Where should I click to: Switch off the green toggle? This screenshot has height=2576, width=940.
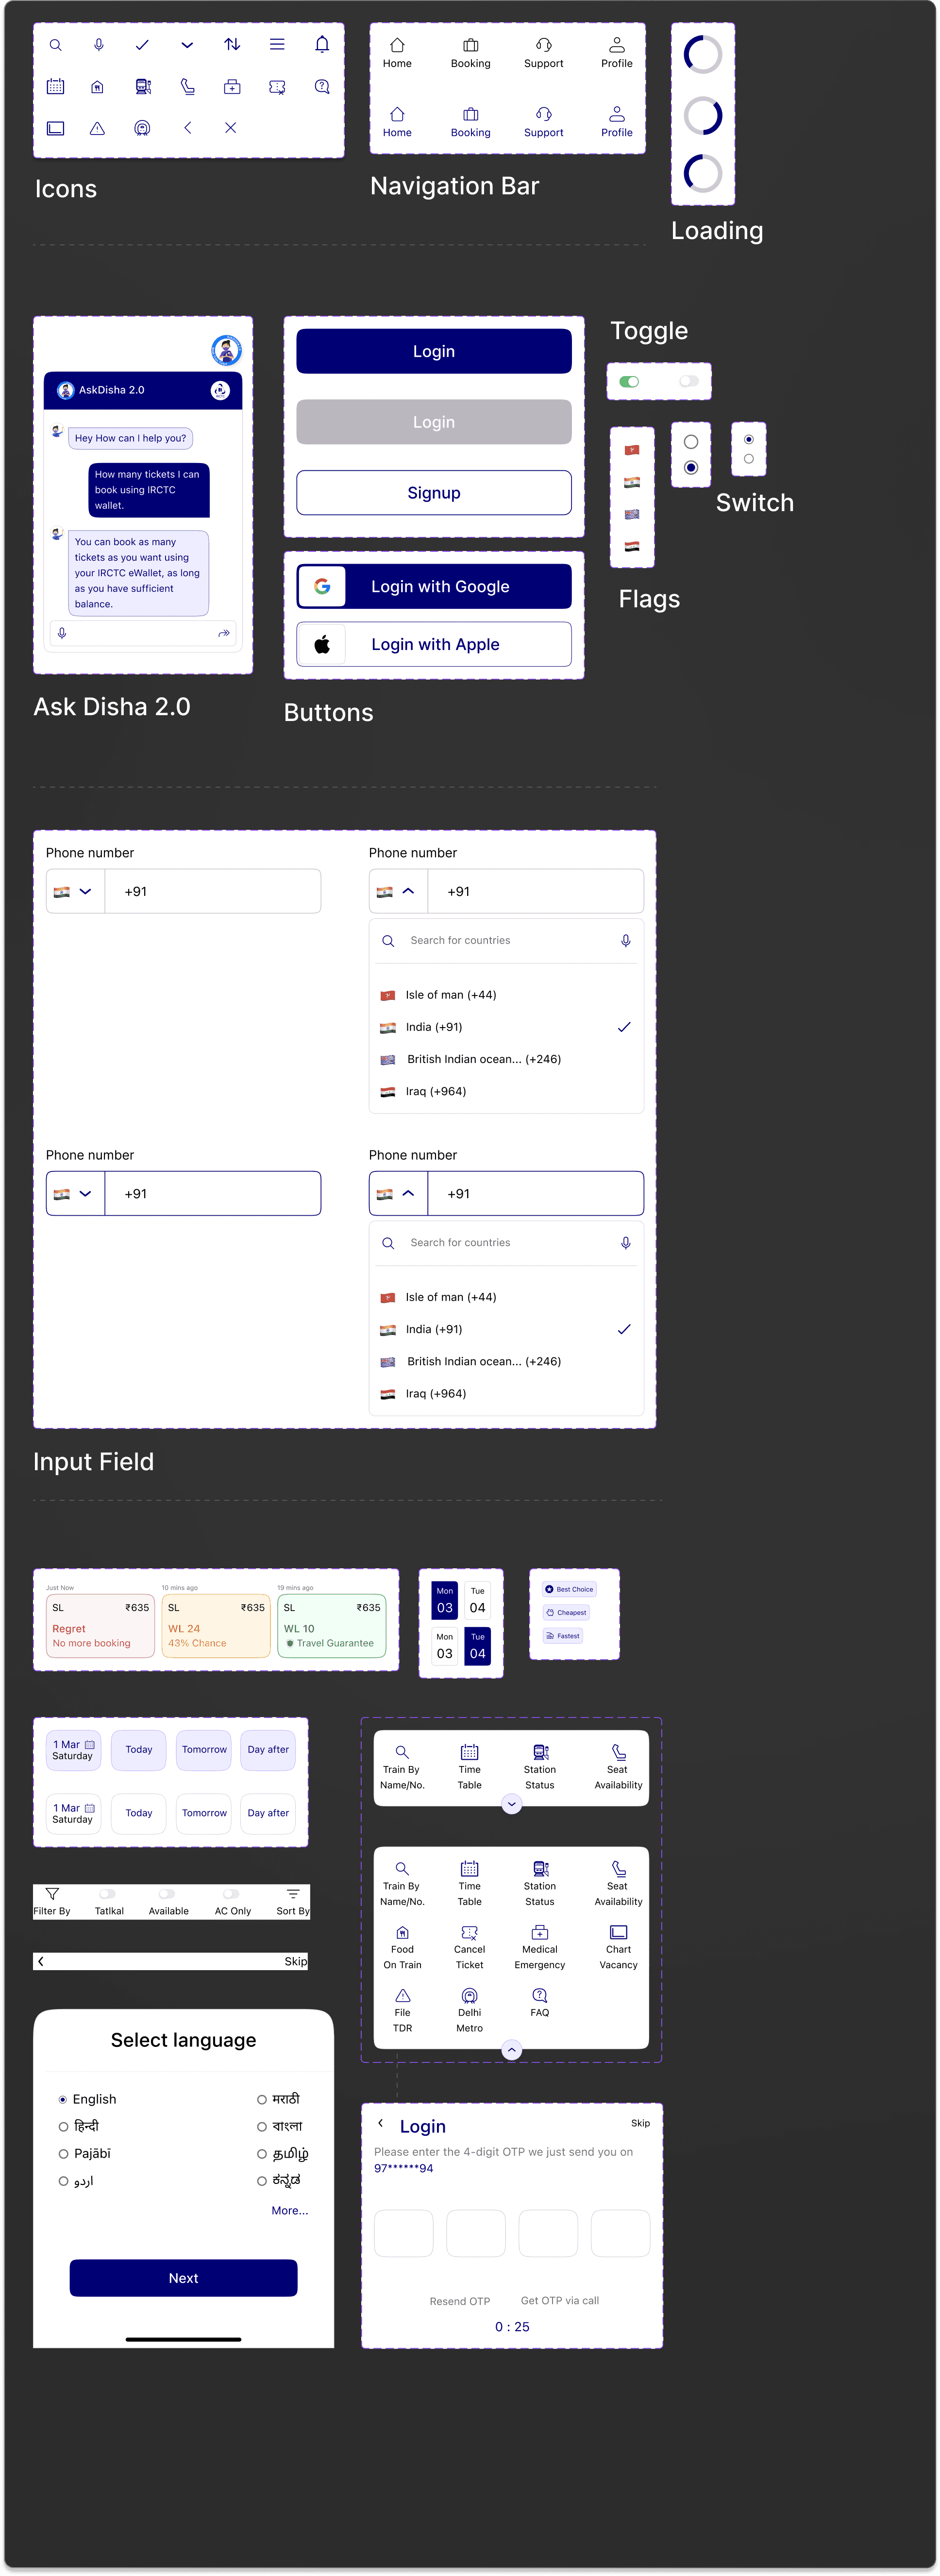[x=629, y=381]
